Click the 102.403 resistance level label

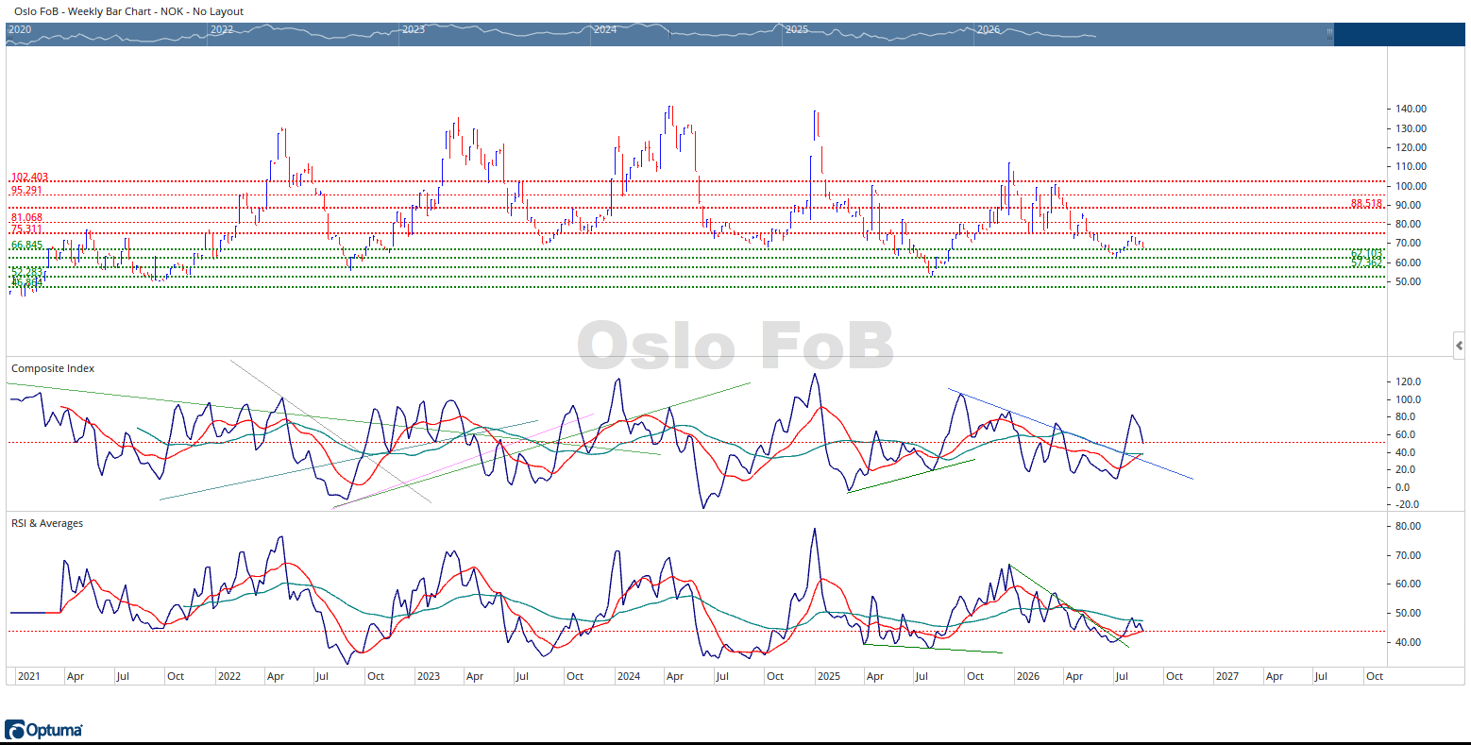click(29, 177)
